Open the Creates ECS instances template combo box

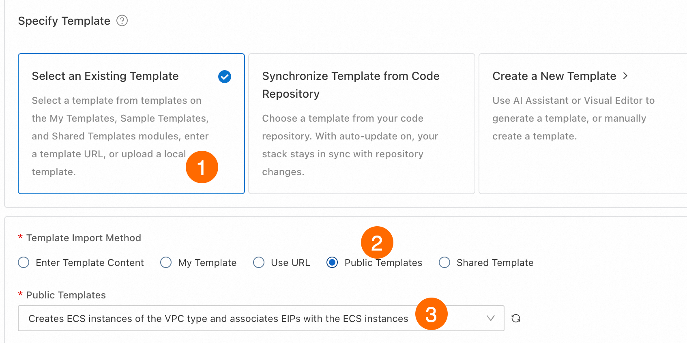pos(218,319)
